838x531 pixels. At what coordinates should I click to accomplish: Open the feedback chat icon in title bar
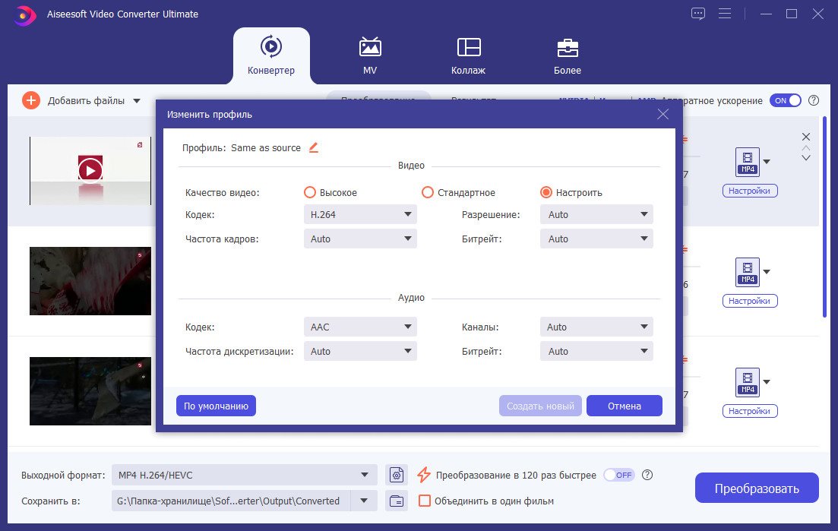tap(698, 14)
